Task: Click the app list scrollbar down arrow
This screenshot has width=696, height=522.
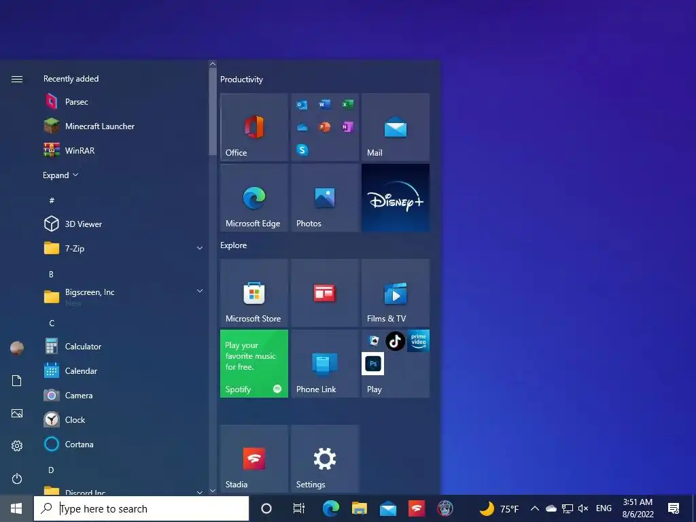Action: pos(213,491)
